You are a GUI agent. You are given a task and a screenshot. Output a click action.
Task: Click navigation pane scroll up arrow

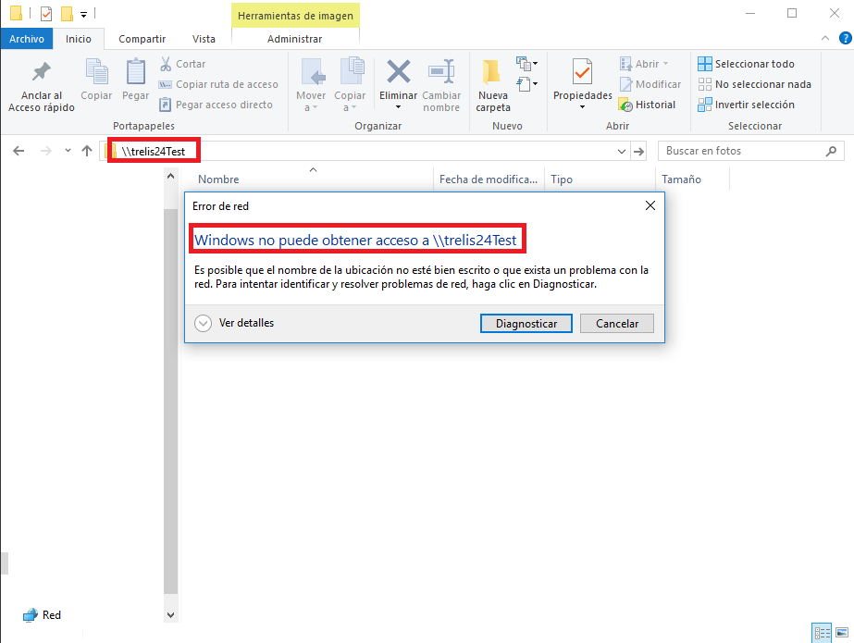coord(170,176)
